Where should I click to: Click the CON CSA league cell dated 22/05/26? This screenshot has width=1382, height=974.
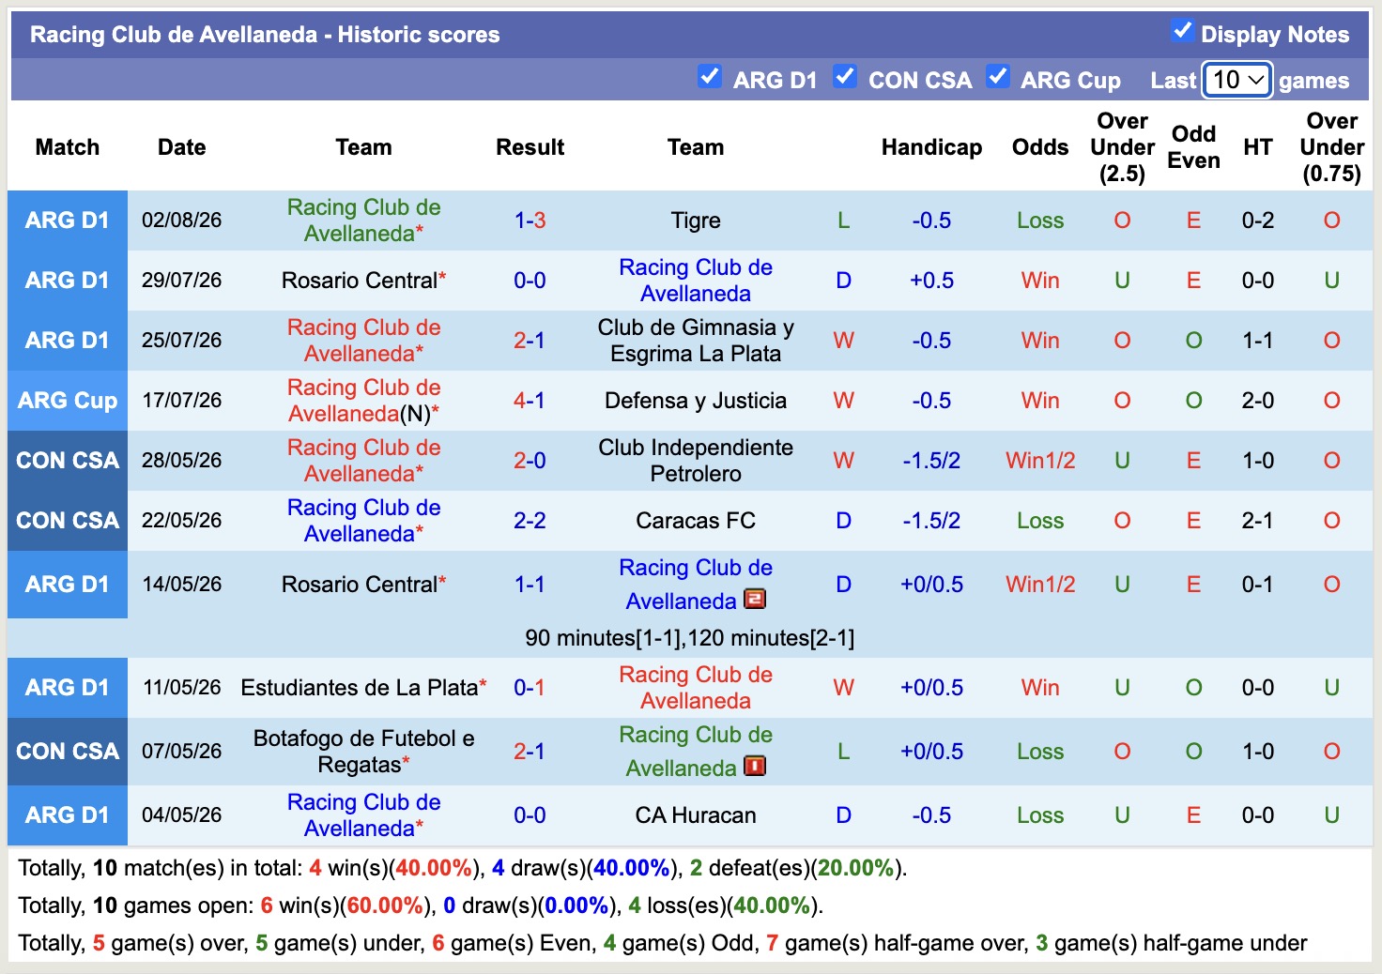(x=68, y=521)
